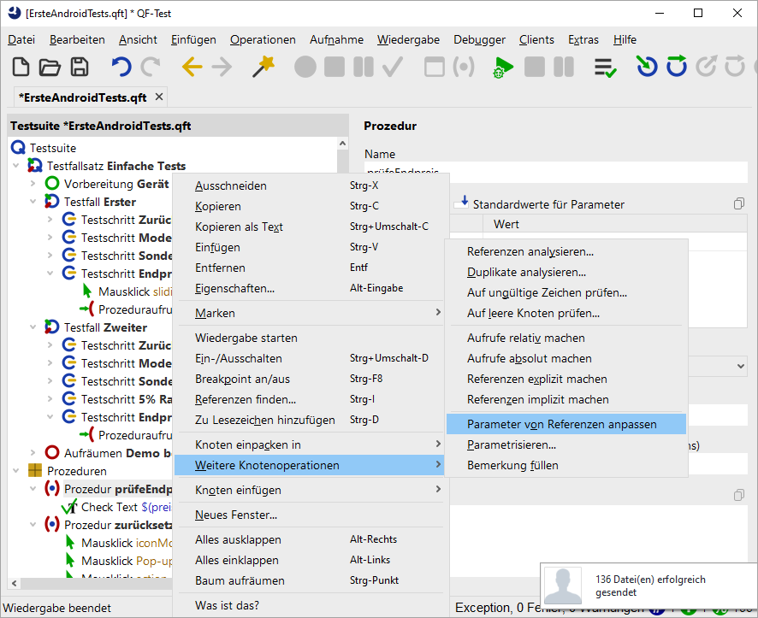
Task: Click the checklist run-log icon in toolbar
Action: click(x=606, y=68)
